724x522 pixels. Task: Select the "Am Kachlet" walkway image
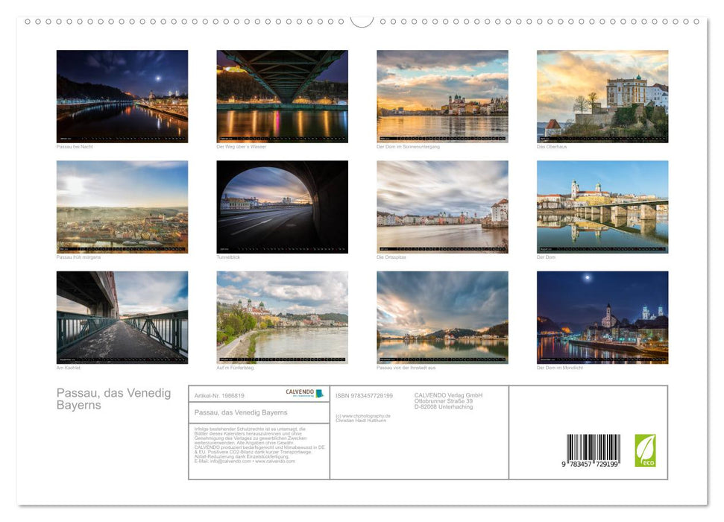(x=122, y=316)
